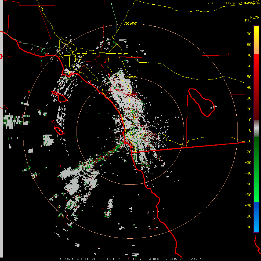261x261 pixels.
Task: Click the -80 value on velocity scale
Action: 248,216
